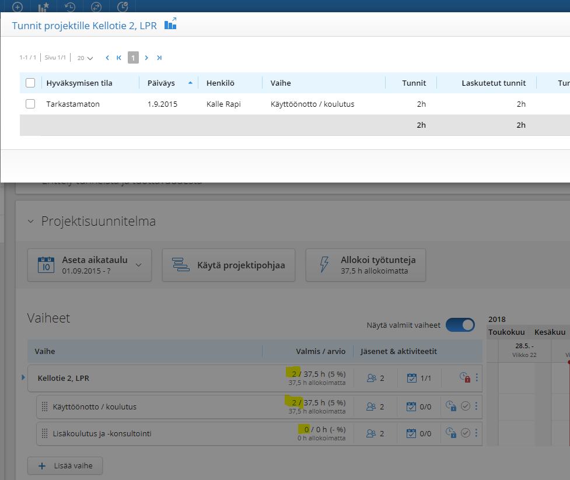This screenshot has width=570, height=480.
Task: Collapse the Projektisuunnitelma section
Action: click(x=30, y=221)
